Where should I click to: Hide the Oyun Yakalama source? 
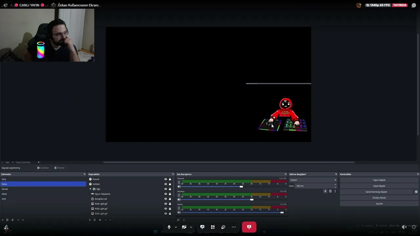coord(166,194)
